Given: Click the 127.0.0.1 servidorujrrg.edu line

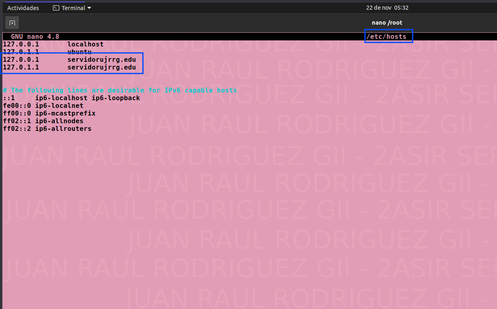Looking at the screenshot, I should [x=69, y=59].
